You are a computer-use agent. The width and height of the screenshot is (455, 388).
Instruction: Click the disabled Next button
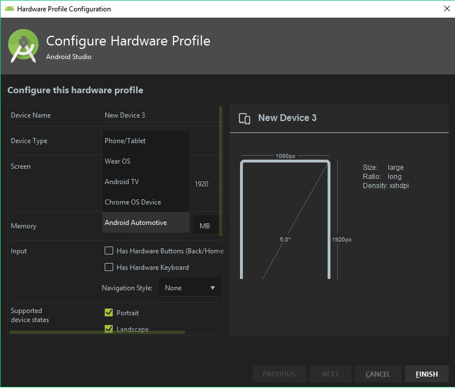(330, 374)
